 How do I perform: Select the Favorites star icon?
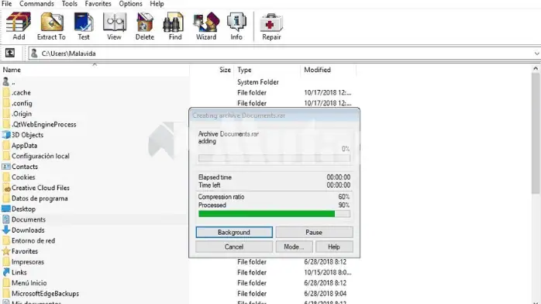click(6, 251)
